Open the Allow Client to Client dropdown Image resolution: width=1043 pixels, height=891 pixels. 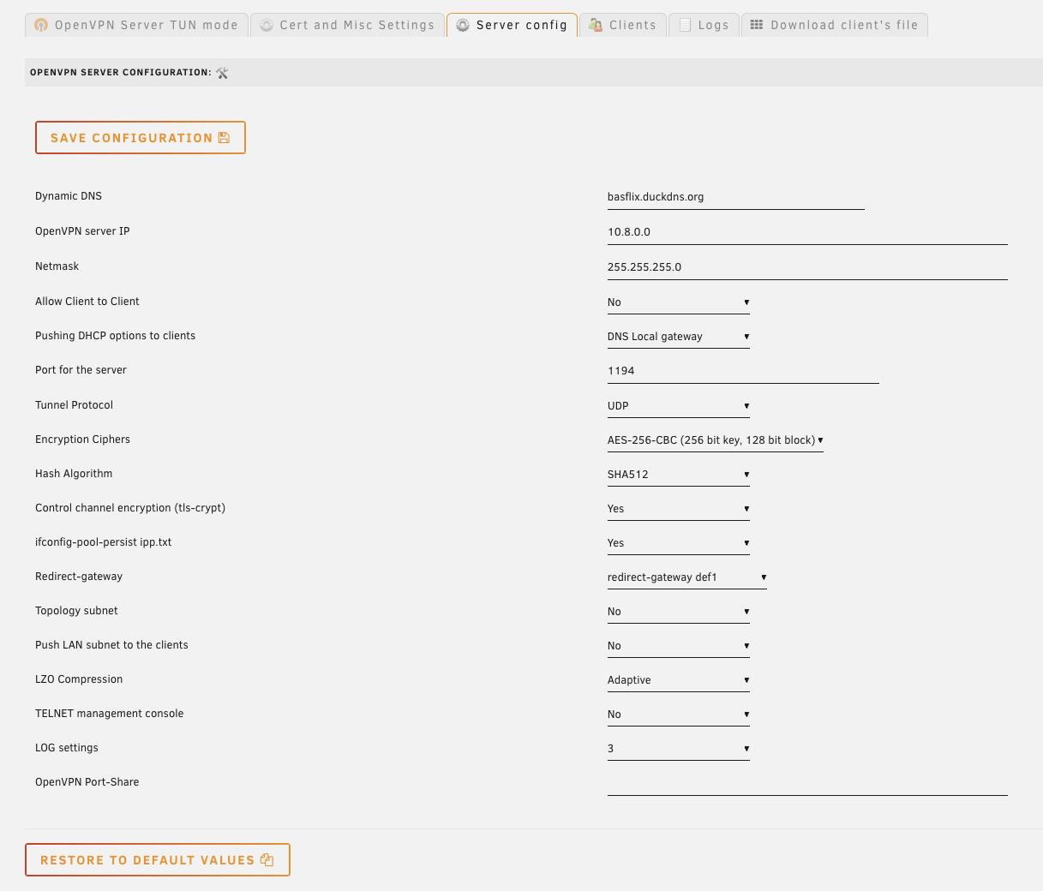pos(678,302)
